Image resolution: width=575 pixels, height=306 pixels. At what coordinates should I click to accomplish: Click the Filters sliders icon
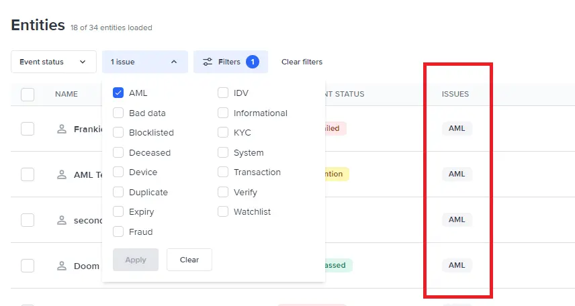[x=208, y=62]
